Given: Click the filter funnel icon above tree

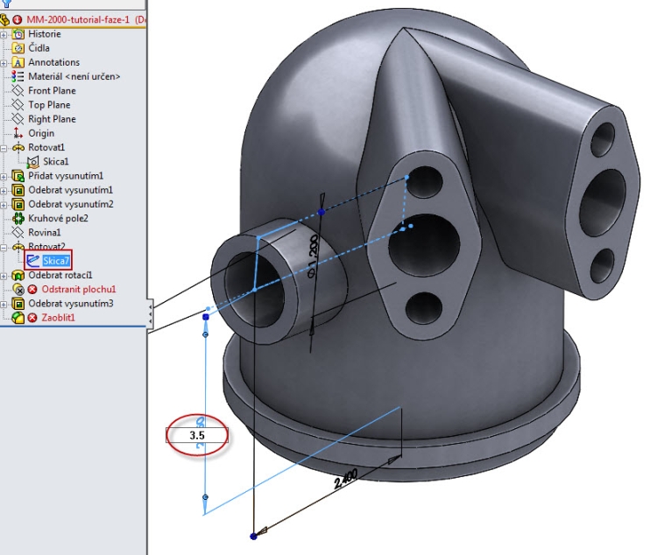Looking at the screenshot, I should 7,4.
